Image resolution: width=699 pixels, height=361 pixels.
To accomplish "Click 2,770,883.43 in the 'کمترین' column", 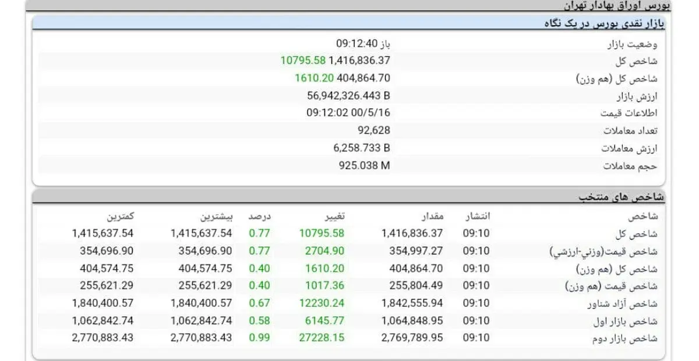I will coord(103,338).
